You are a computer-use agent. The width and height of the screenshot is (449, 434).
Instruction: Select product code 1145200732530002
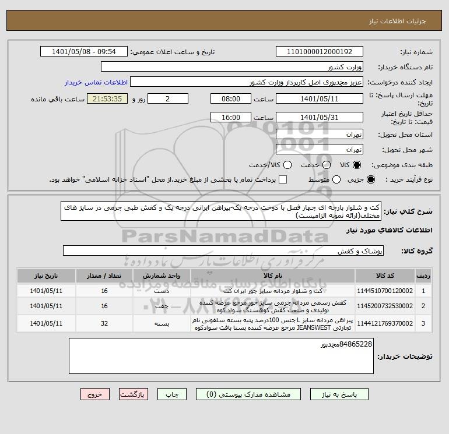coord(385,306)
